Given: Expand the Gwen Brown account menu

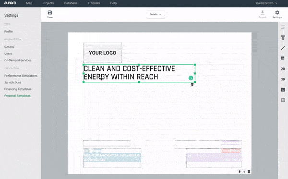Looking at the screenshot, I should [266, 3].
